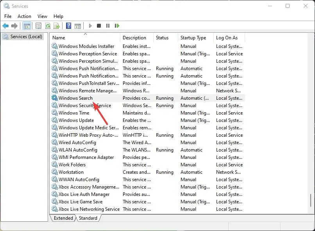Pause the selected service
315x231 pixels.
coord(108,26)
